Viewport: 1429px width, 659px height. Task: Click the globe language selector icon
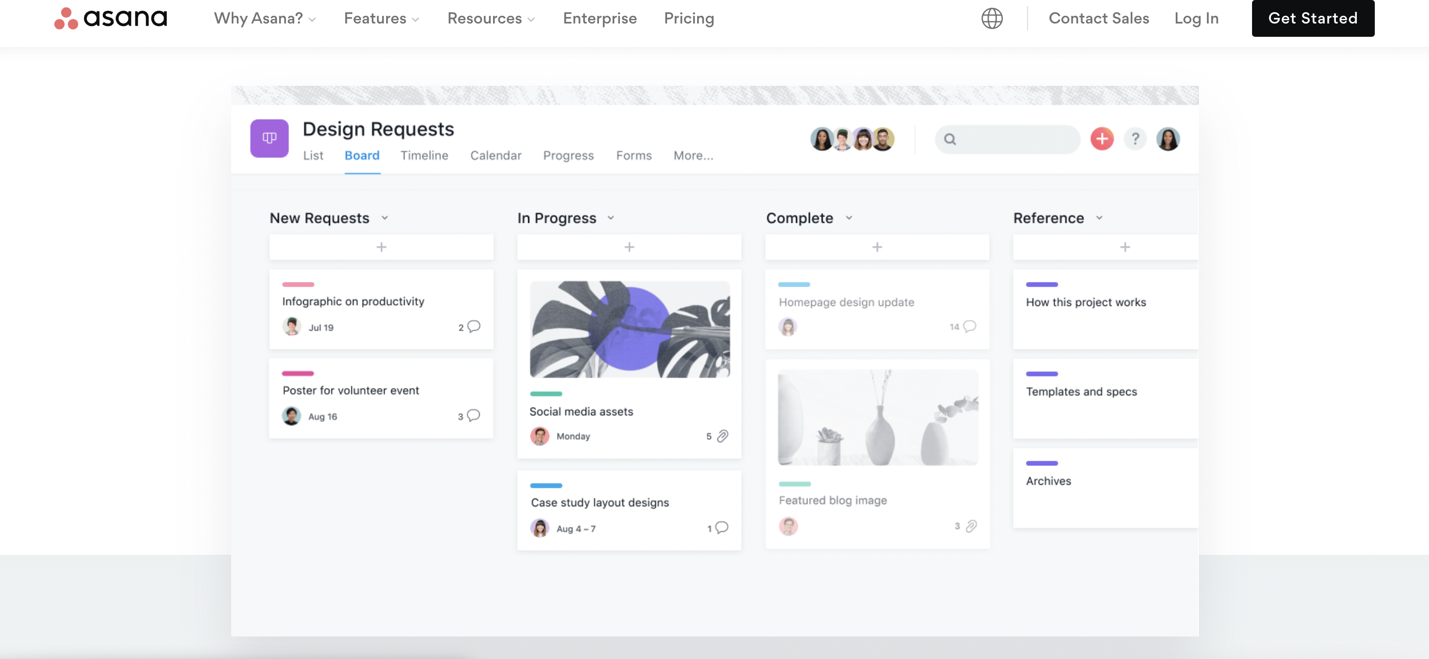[991, 18]
